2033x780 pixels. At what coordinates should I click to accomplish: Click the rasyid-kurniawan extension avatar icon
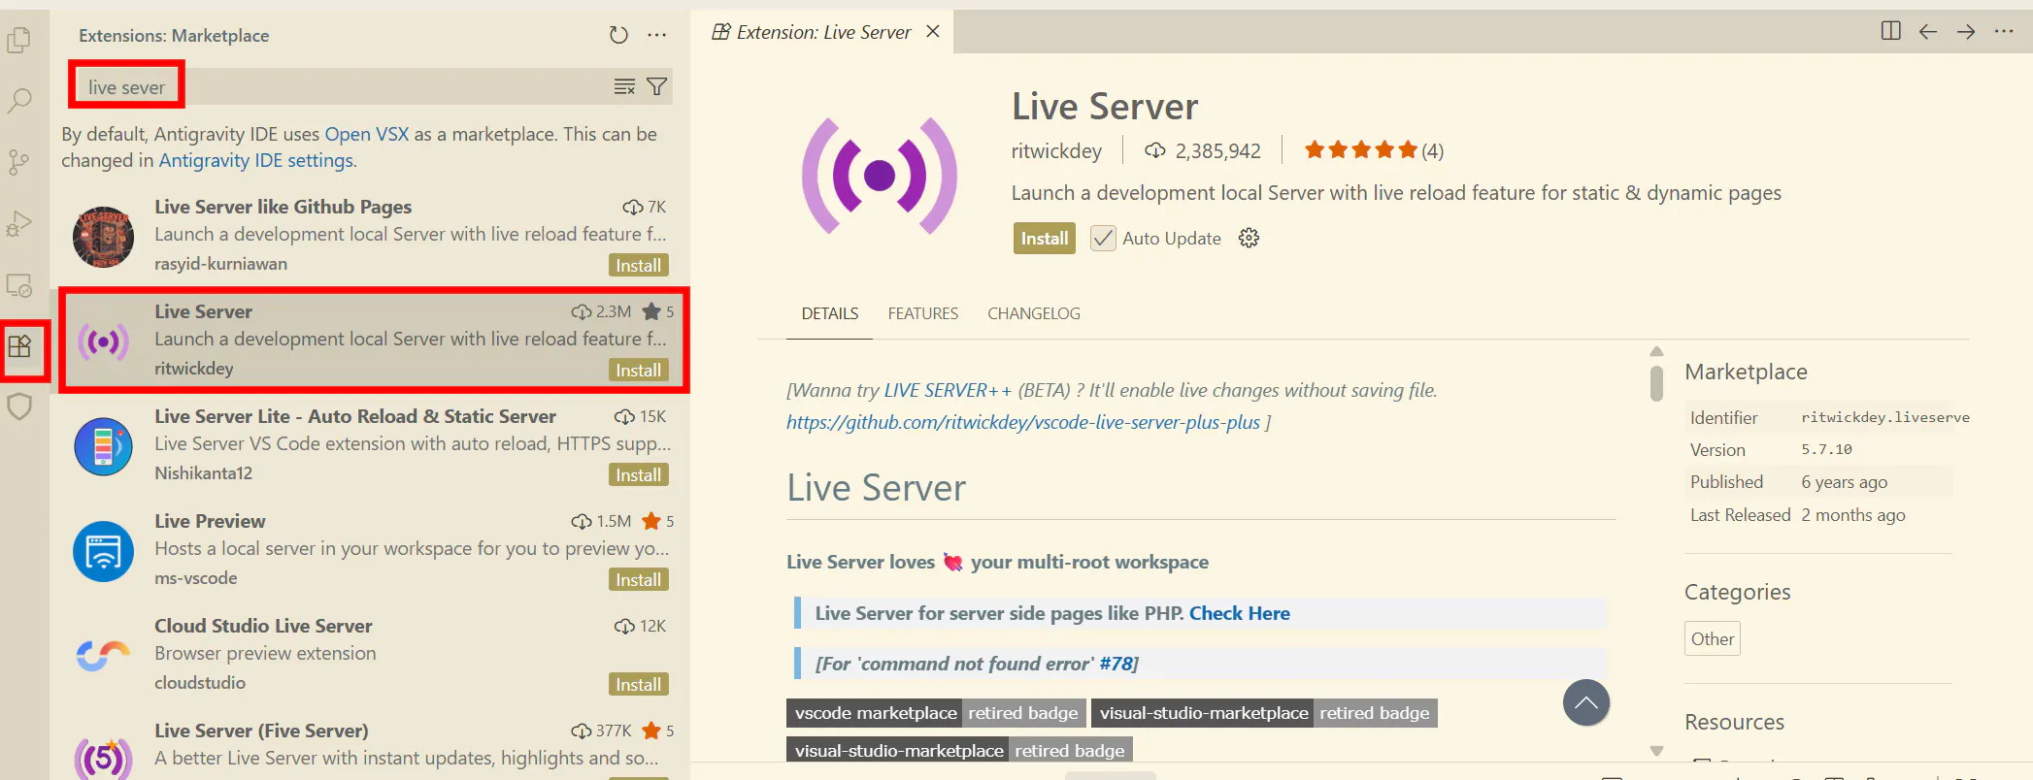(103, 237)
